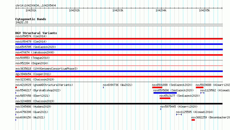Click the blue bar under esv3635618

(x=119, y=71)
